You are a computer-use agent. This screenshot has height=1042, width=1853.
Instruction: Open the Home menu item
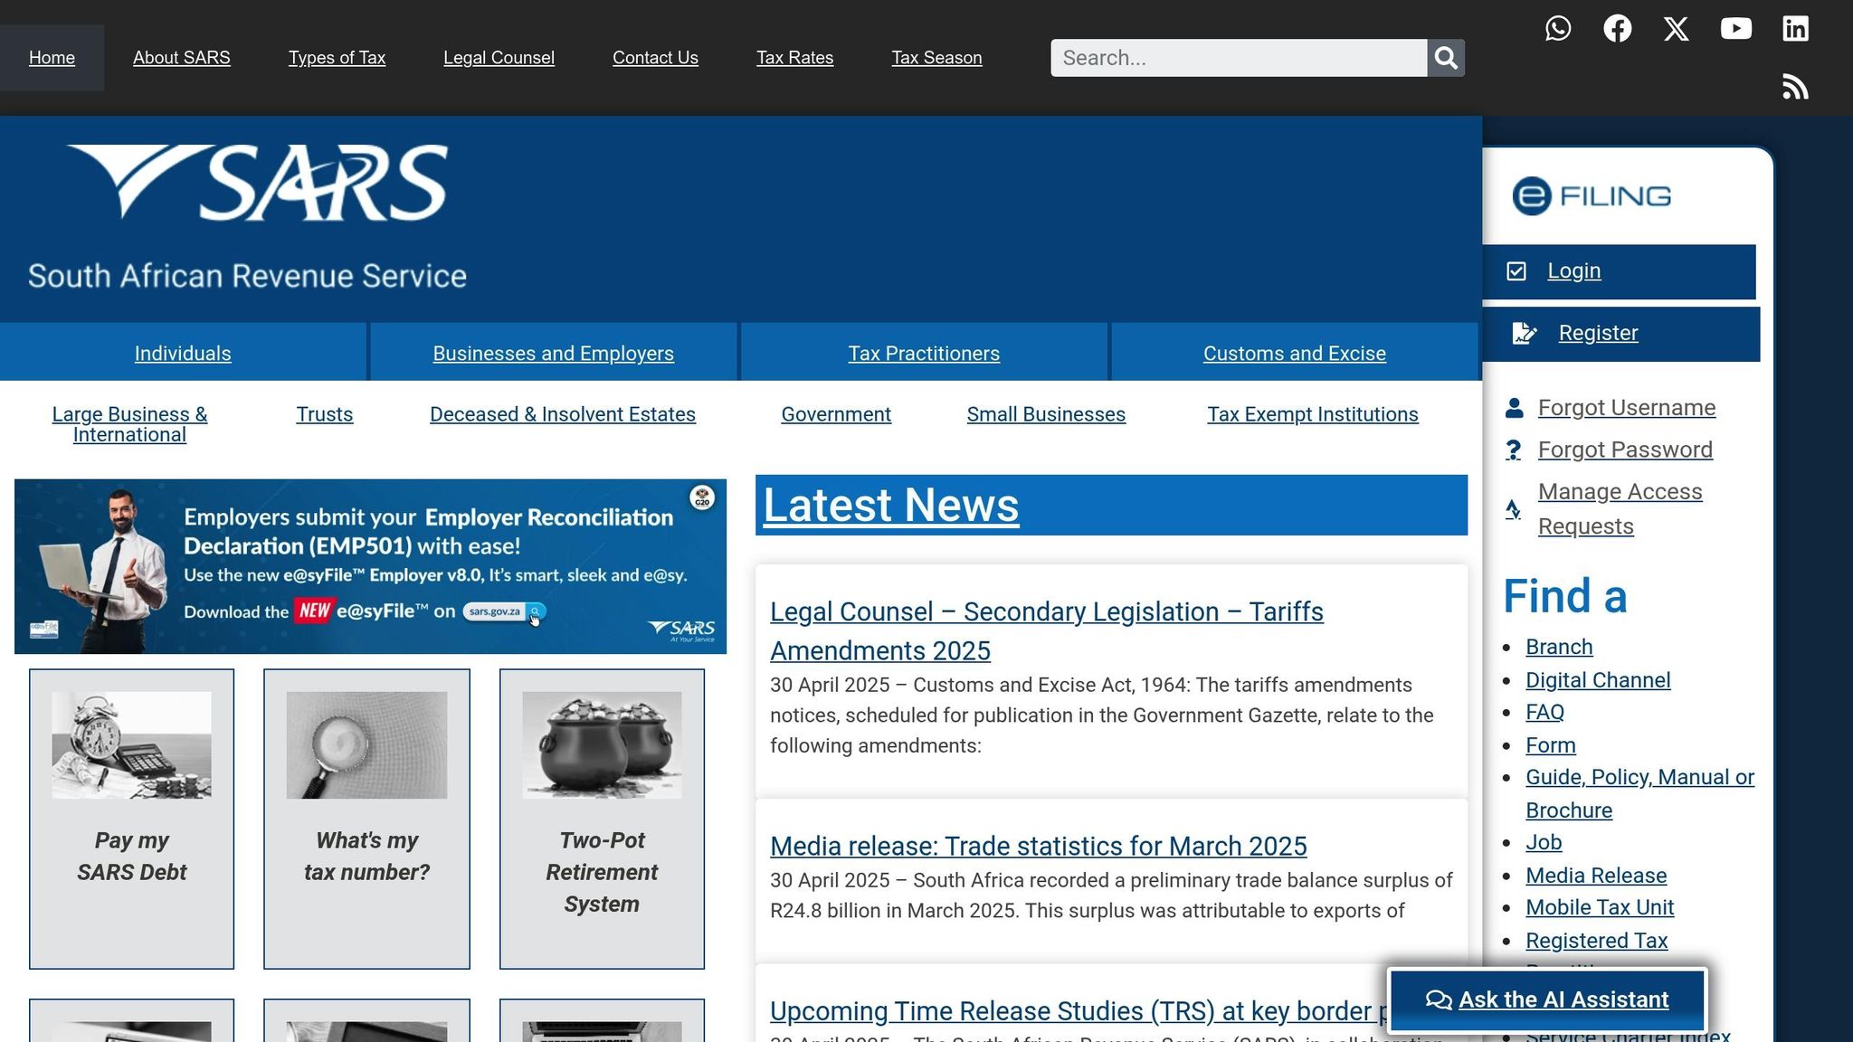coord(52,58)
